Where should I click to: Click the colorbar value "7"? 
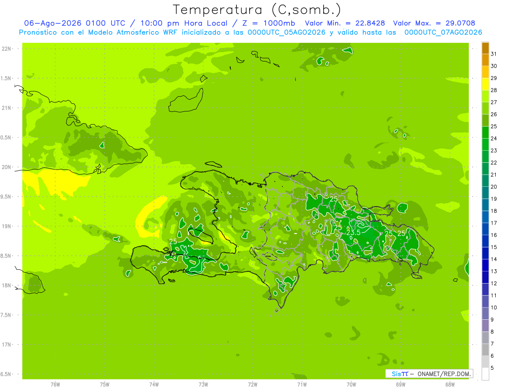click(493, 344)
